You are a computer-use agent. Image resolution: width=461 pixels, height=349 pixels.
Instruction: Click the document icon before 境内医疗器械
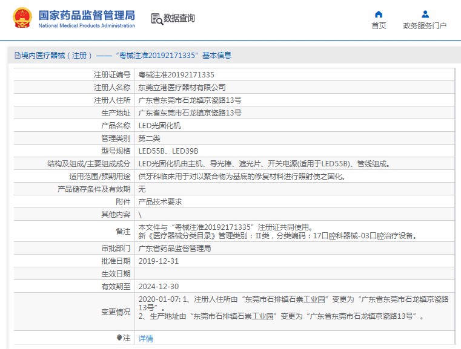(18, 56)
